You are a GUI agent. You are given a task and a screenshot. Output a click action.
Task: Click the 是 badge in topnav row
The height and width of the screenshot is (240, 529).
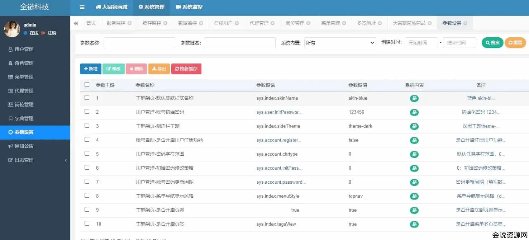point(414,196)
